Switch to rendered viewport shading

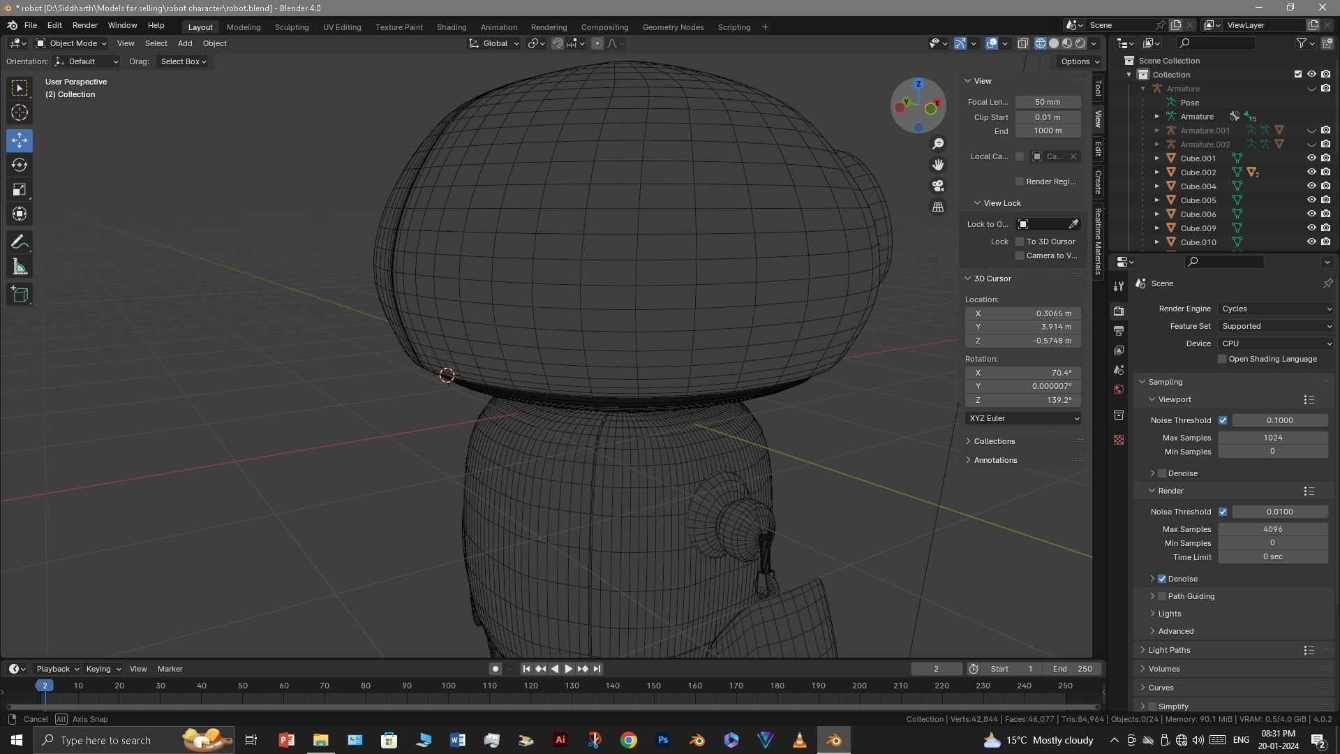1080,43
